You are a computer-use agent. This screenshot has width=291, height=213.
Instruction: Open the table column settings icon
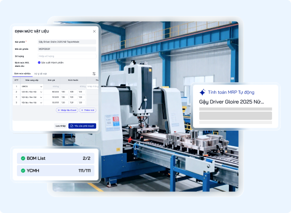click(94, 74)
